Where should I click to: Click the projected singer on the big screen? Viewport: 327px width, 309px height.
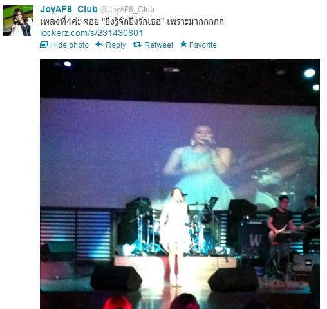point(198,159)
